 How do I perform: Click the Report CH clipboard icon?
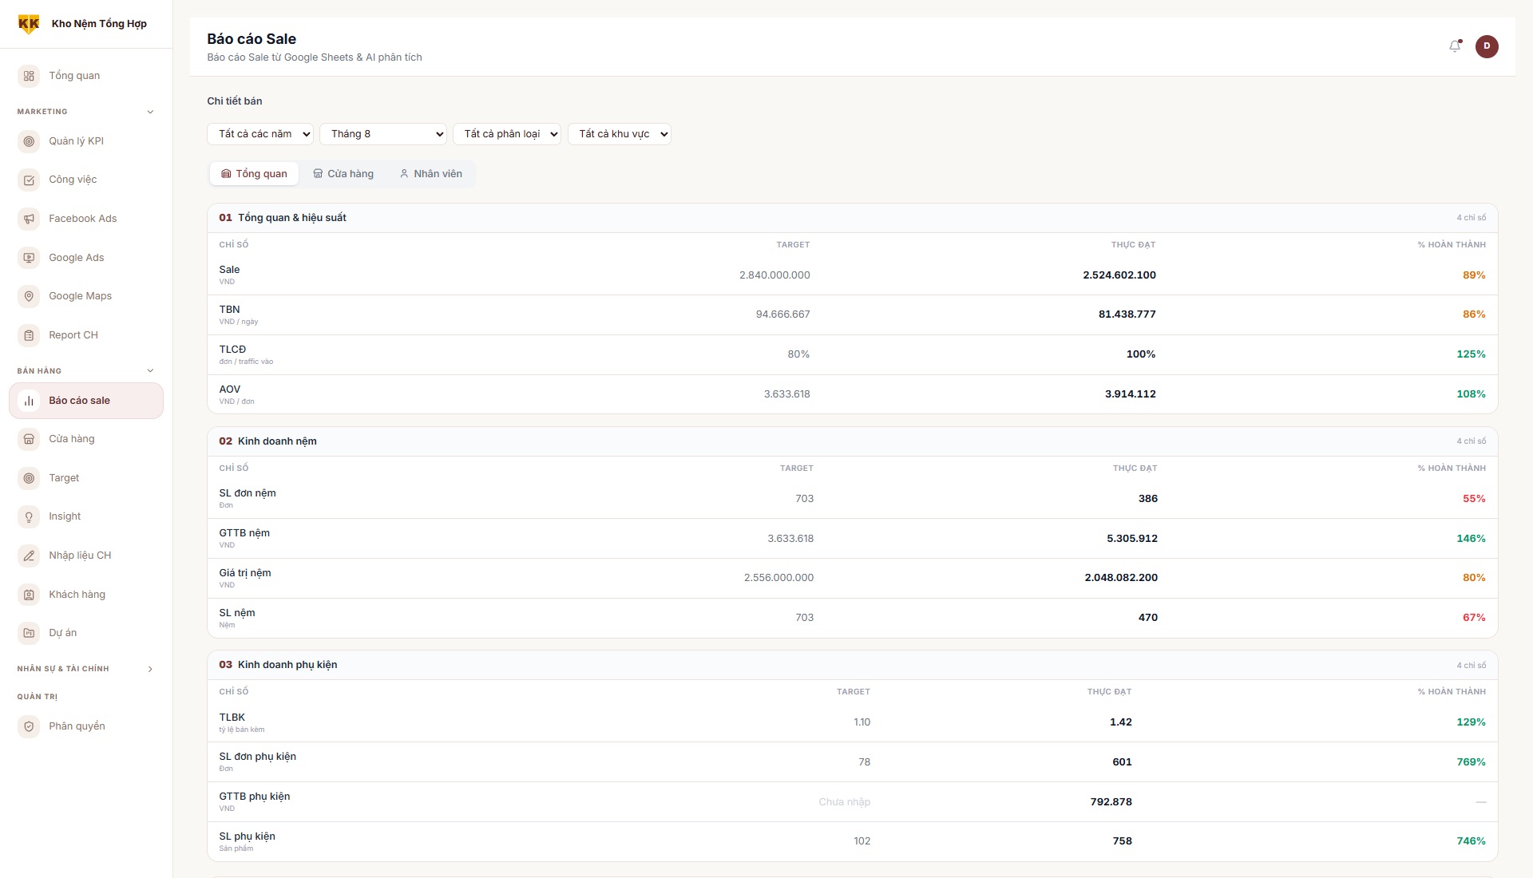(29, 335)
